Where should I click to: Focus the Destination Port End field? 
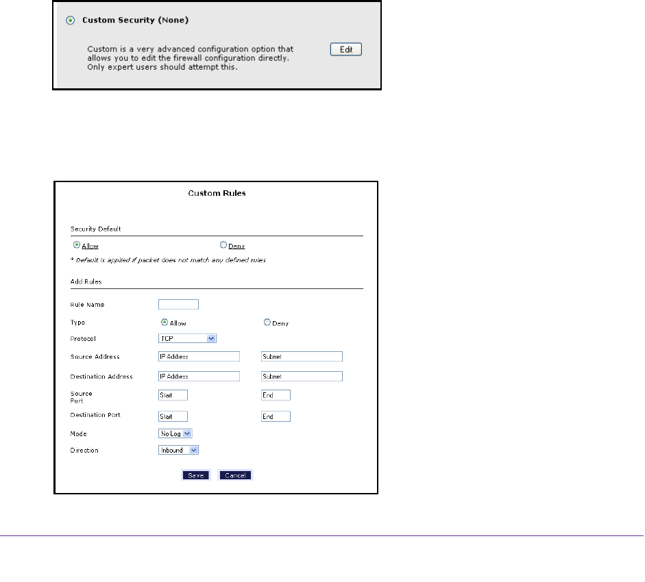pos(276,416)
